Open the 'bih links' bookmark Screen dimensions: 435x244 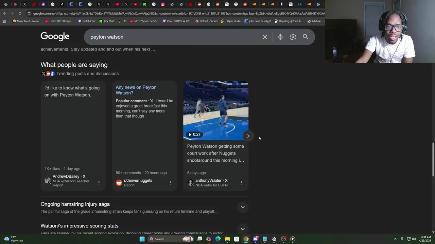[x=314, y=21]
